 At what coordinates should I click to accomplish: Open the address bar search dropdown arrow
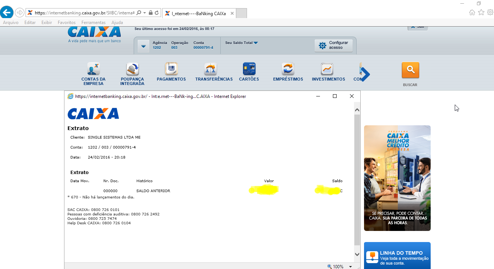(144, 13)
